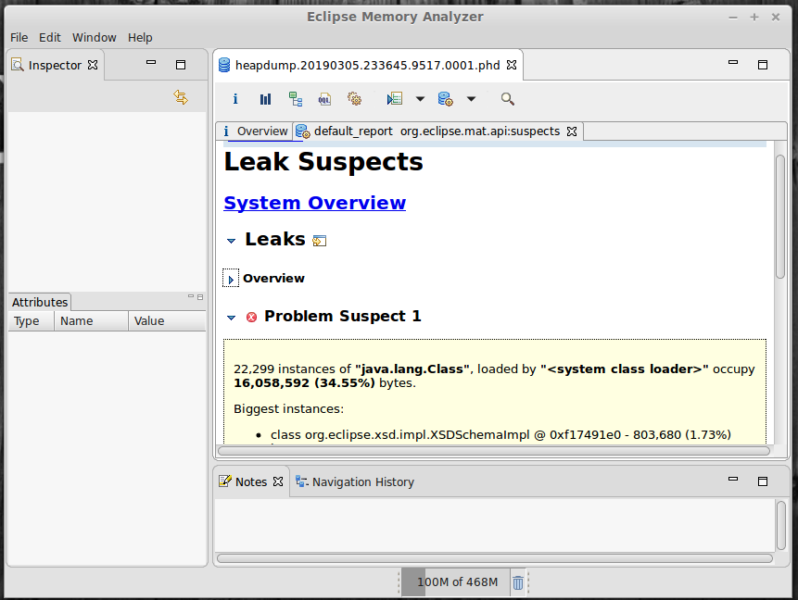The width and height of the screenshot is (798, 600).
Task: Click the Inspector view icon
Action: [18, 65]
